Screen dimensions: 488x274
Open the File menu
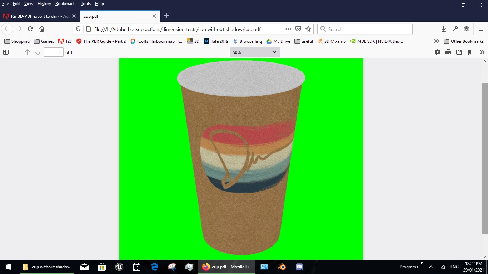pos(5,4)
